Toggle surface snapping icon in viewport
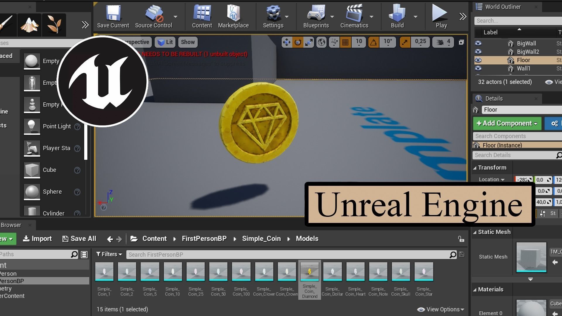Screen dimensions: 562x316 pos(334,42)
